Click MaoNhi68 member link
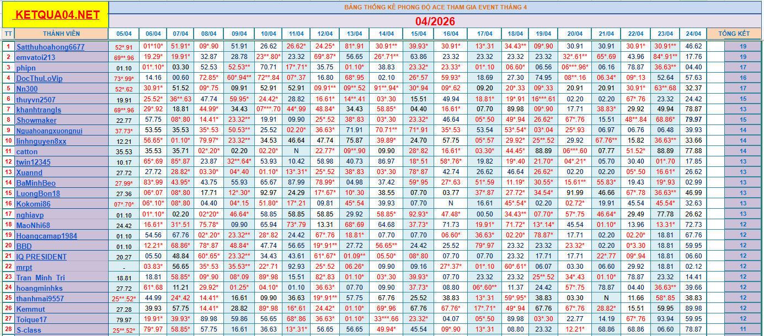764x336 pixels. tap(33, 225)
